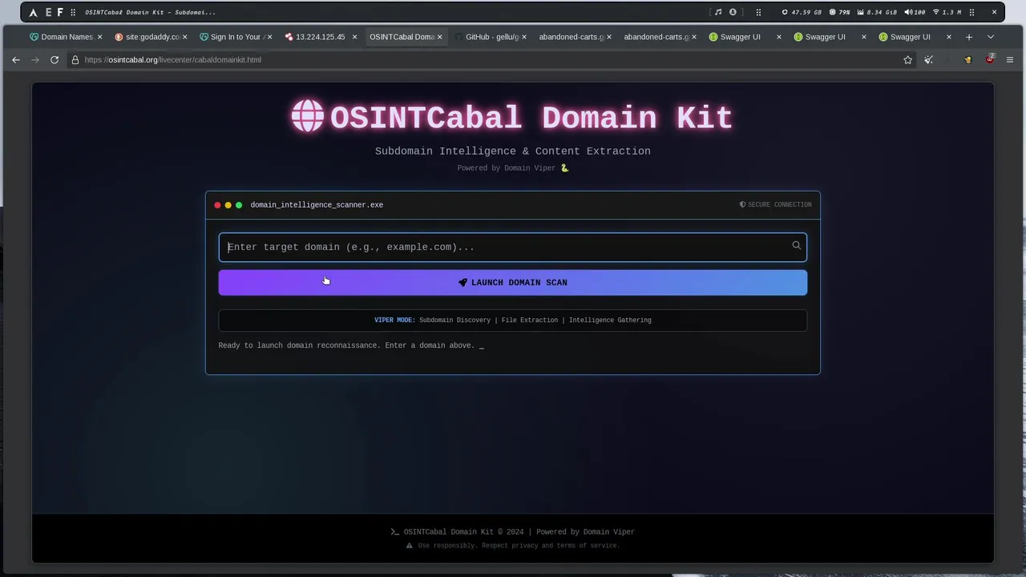Click 'Use responsibly' footer notice text

pyautogui.click(x=519, y=546)
